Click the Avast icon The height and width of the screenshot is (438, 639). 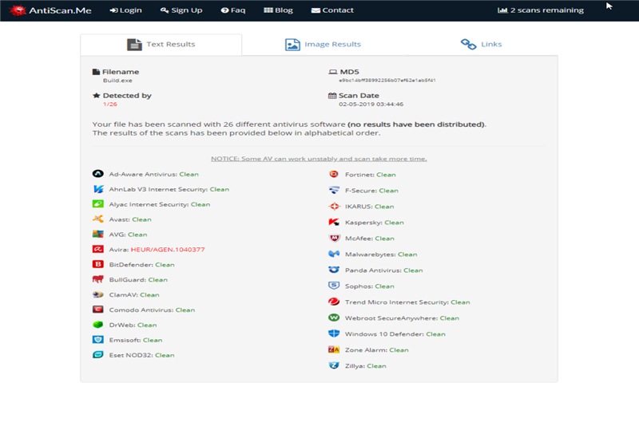pos(97,219)
